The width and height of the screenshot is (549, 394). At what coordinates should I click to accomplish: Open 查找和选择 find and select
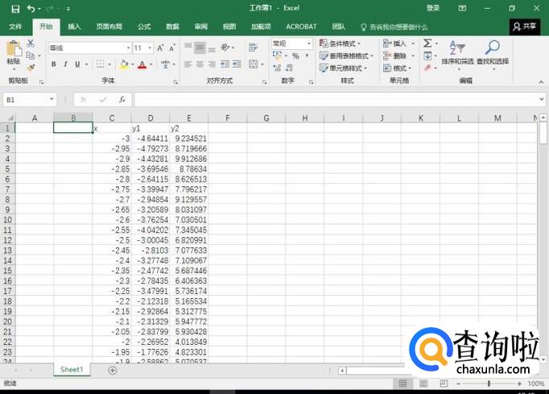(x=493, y=54)
